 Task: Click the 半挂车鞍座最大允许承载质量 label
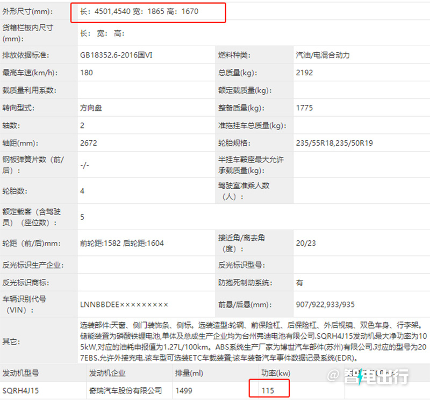[251, 165]
